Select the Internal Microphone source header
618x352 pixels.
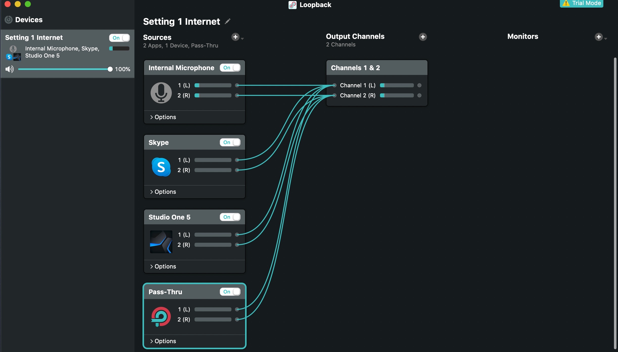[194, 68]
